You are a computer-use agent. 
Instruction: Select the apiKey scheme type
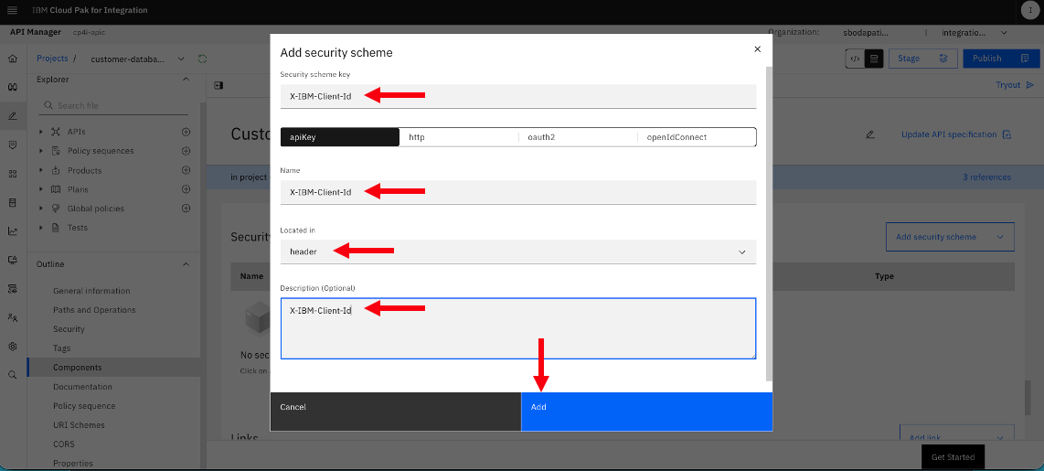[x=339, y=137]
